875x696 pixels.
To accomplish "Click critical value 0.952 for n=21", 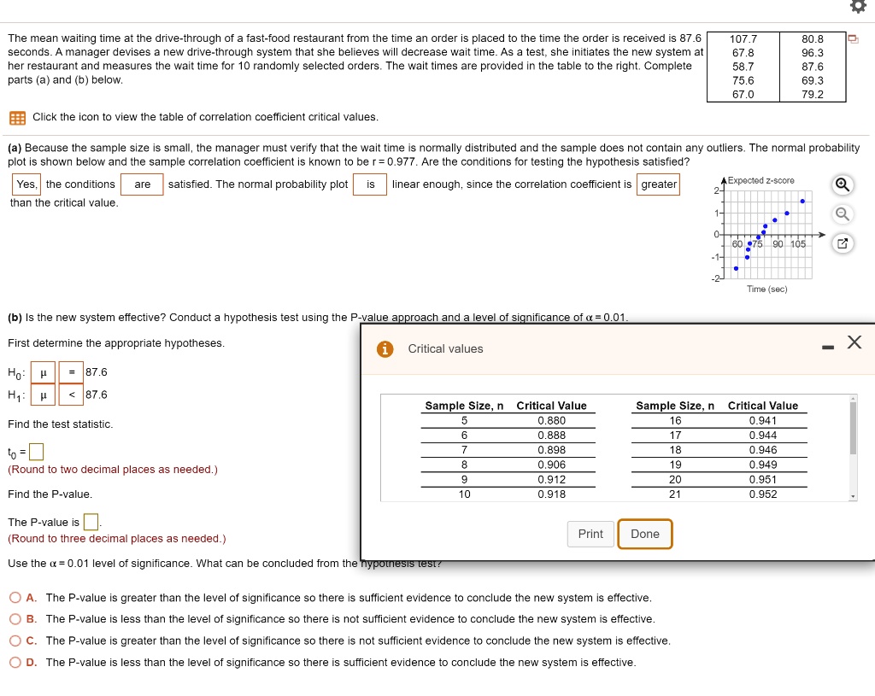I will click(x=763, y=494).
